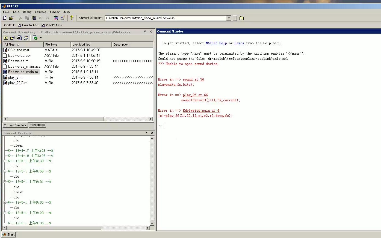The height and width of the screenshot is (238, 381).
Task: Follow the 'sound at 36' error link
Action: point(193,79)
